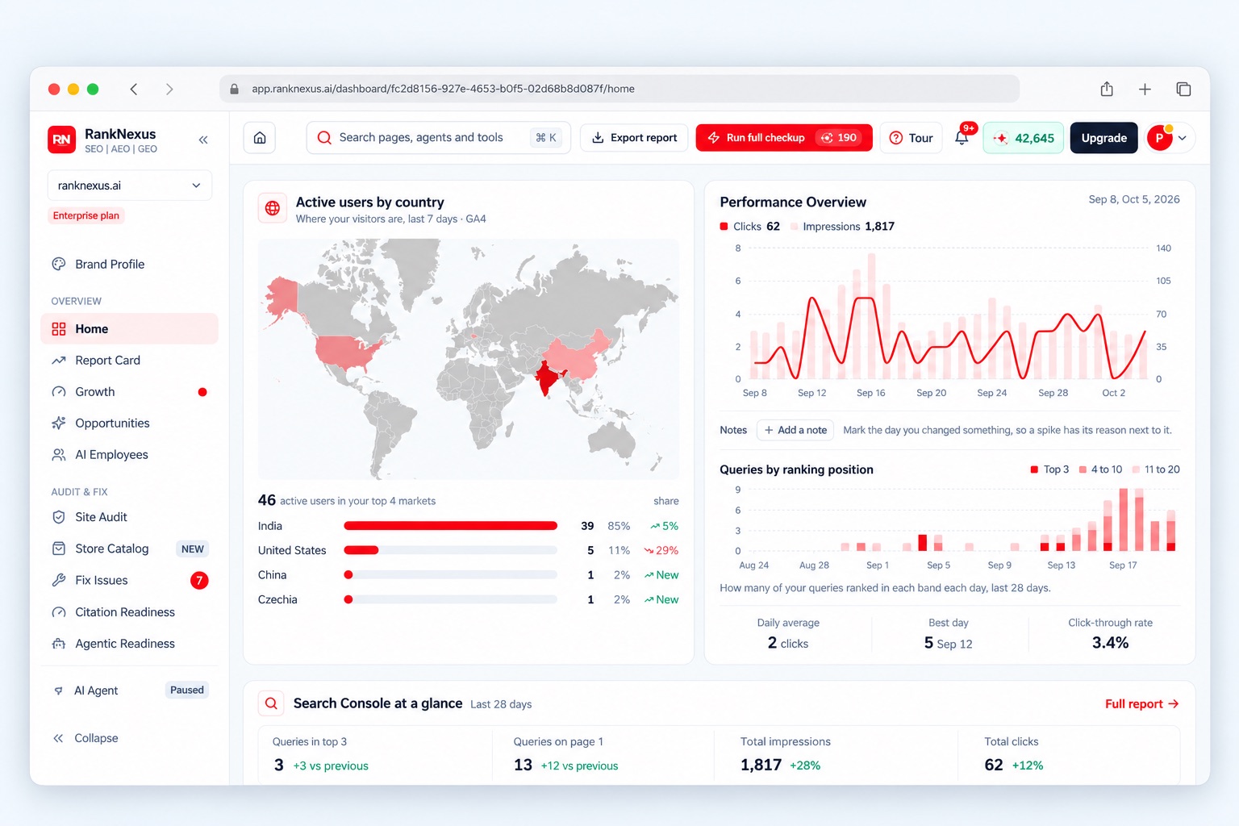
Task: Click the RankNexus logo icon
Action: 62,140
